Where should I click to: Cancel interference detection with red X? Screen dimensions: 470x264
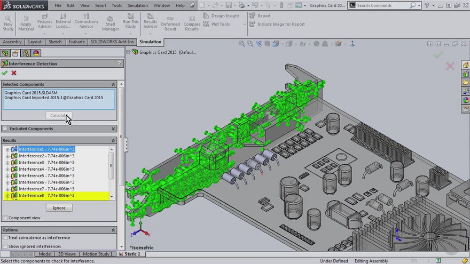[14, 73]
